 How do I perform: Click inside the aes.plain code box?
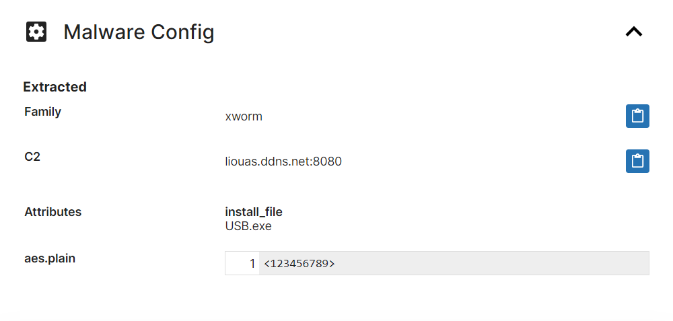[437, 263]
